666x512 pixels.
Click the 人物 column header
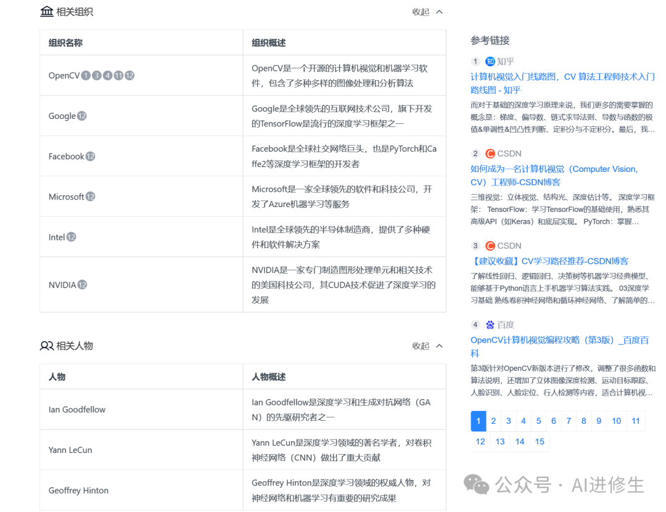pyautogui.click(x=141, y=377)
